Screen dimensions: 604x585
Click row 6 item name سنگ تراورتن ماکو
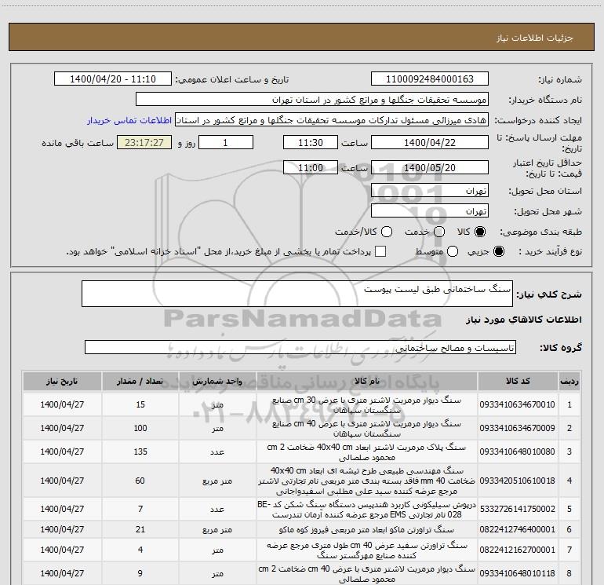[367, 530]
